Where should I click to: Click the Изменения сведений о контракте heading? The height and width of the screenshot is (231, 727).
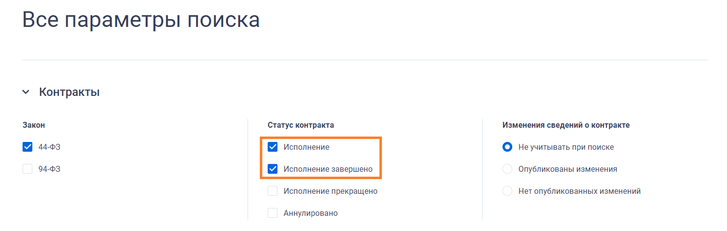click(566, 125)
